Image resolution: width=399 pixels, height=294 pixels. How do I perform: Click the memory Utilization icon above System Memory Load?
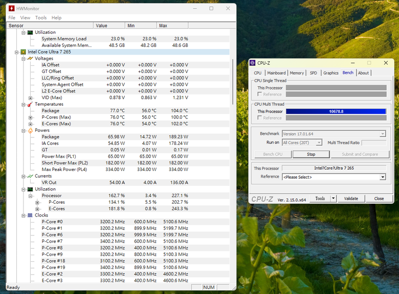[30, 32]
